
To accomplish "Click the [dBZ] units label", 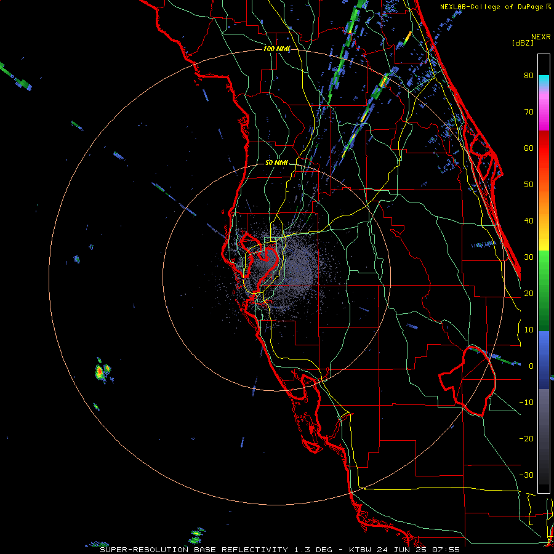I will pos(523,43).
